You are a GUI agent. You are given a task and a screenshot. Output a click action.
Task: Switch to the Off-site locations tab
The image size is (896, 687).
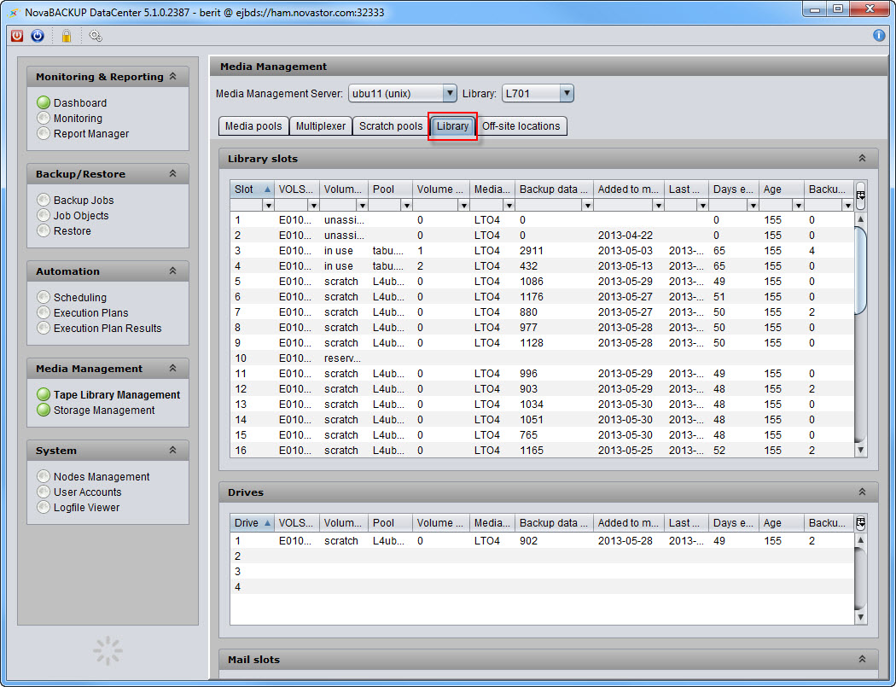pos(521,125)
